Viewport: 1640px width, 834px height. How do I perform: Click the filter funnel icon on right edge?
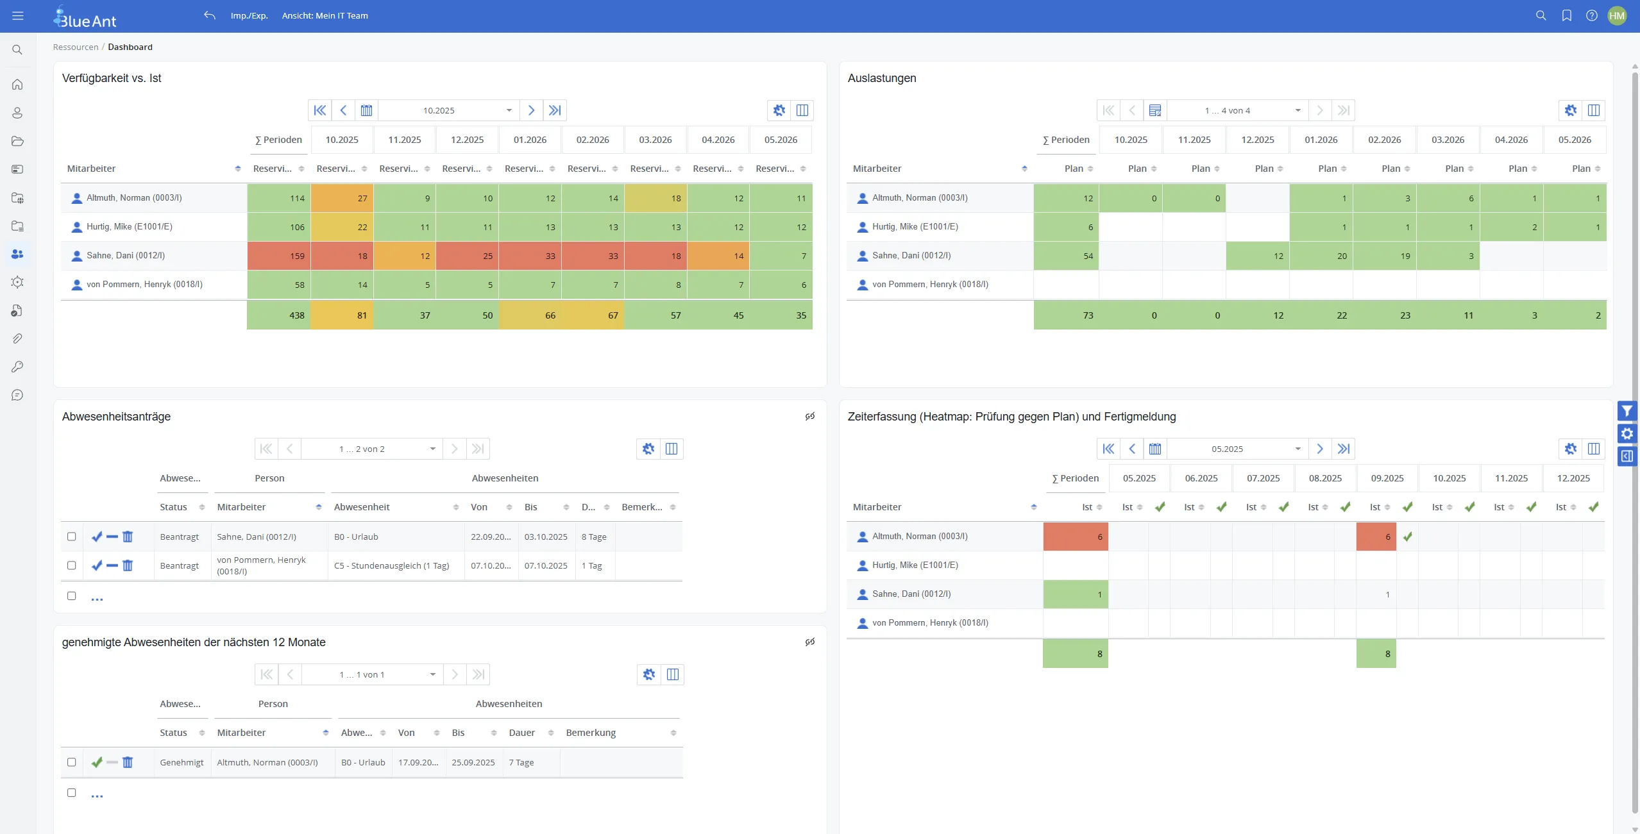1627,411
